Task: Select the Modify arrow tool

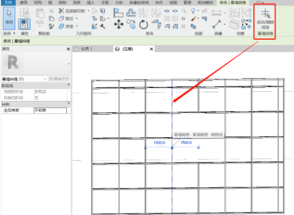Action: tap(9, 18)
